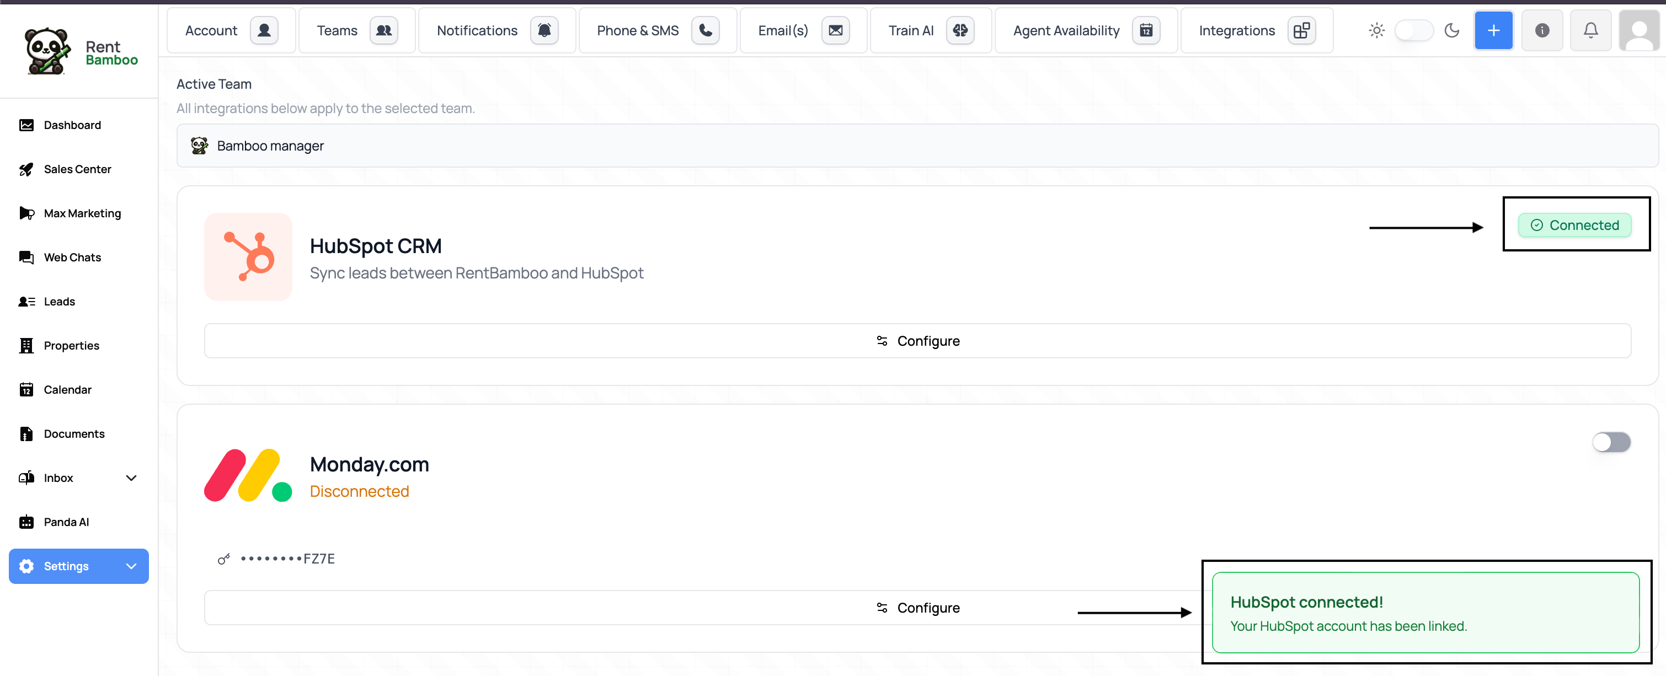Click the Monday.com logo
This screenshot has width=1666, height=676.
click(x=248, y=476)
